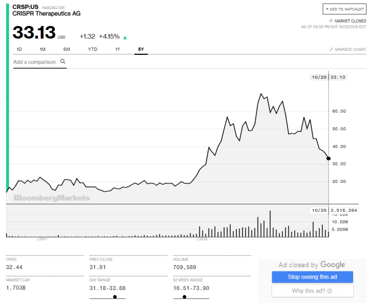The height and width of the screenshot is (303, 370).
Task: Click the Day Range value 31.18-33.88
Action: 108,288
